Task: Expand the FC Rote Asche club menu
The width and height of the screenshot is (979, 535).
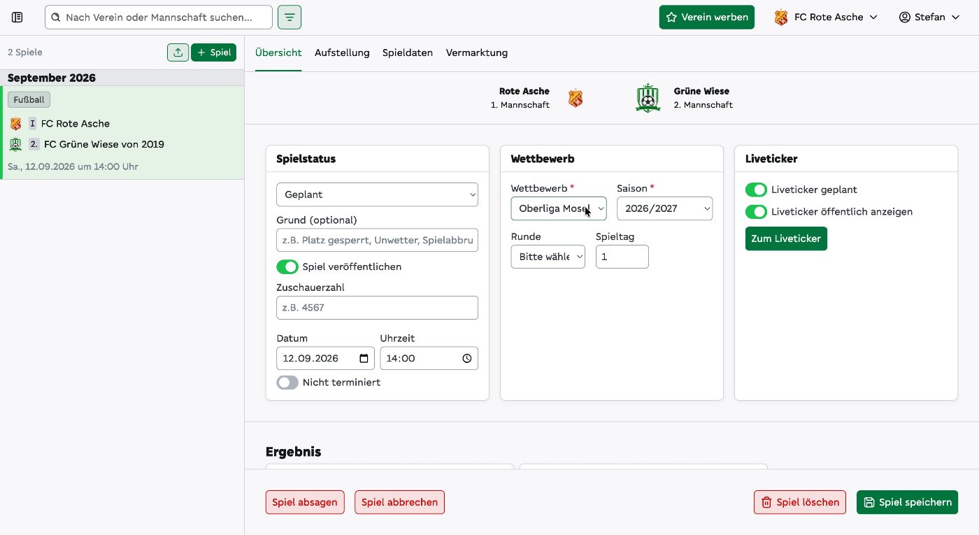Action: coord(826,17)
